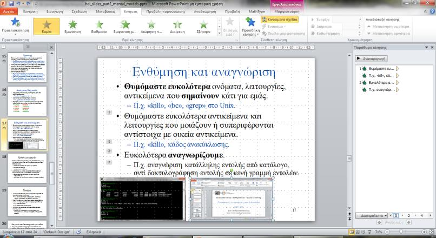Close the slide thumbnails pane

(51, 47)
